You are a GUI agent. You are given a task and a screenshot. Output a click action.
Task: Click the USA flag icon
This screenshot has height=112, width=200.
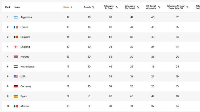click(x=16, y=77)
